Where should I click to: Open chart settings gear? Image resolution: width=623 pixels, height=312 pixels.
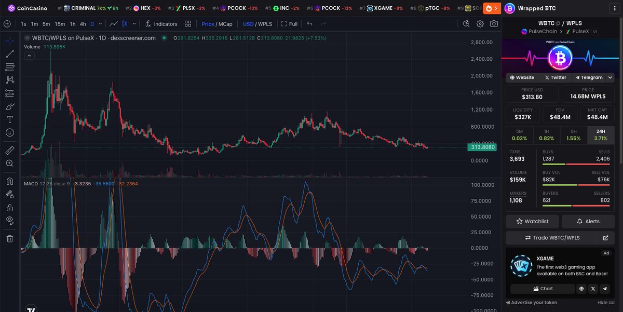[480, 24]
